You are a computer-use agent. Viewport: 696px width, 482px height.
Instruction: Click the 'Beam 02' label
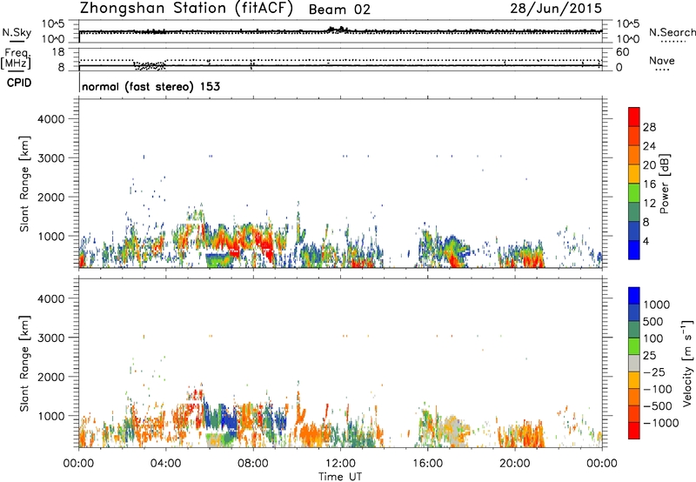tap(339, 10)
